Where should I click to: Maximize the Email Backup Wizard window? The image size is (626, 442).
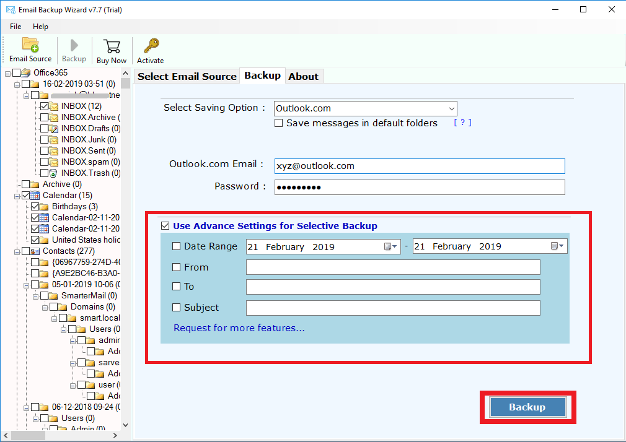tap(583, 9)
